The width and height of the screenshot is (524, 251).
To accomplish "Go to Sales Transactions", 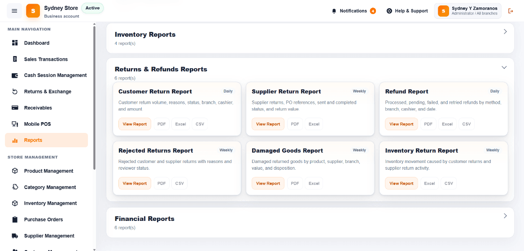I will 47,59.
